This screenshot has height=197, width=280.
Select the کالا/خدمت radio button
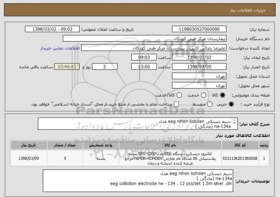coord(179,95)
